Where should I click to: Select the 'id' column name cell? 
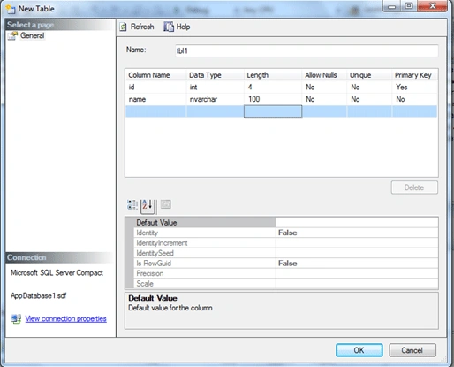coord(155,88)
